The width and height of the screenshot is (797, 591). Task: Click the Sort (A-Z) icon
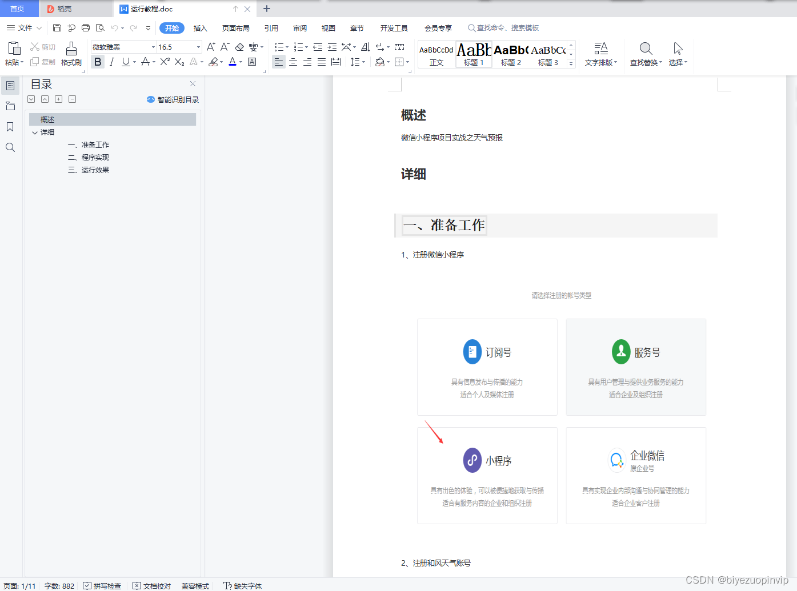click(x=366, y=47)
